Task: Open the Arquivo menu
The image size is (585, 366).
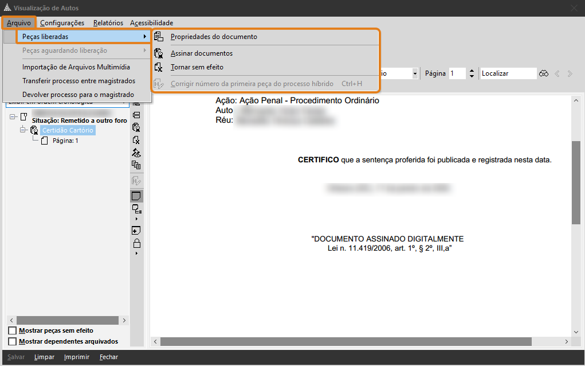Action: (x=19, y=23)
